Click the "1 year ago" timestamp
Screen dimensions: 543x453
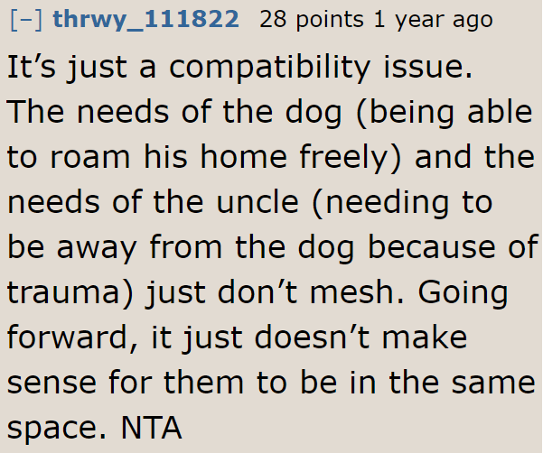click(x=433, y=20)
